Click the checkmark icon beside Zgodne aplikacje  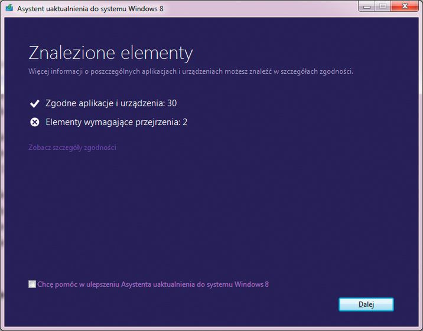coord(34,103)
